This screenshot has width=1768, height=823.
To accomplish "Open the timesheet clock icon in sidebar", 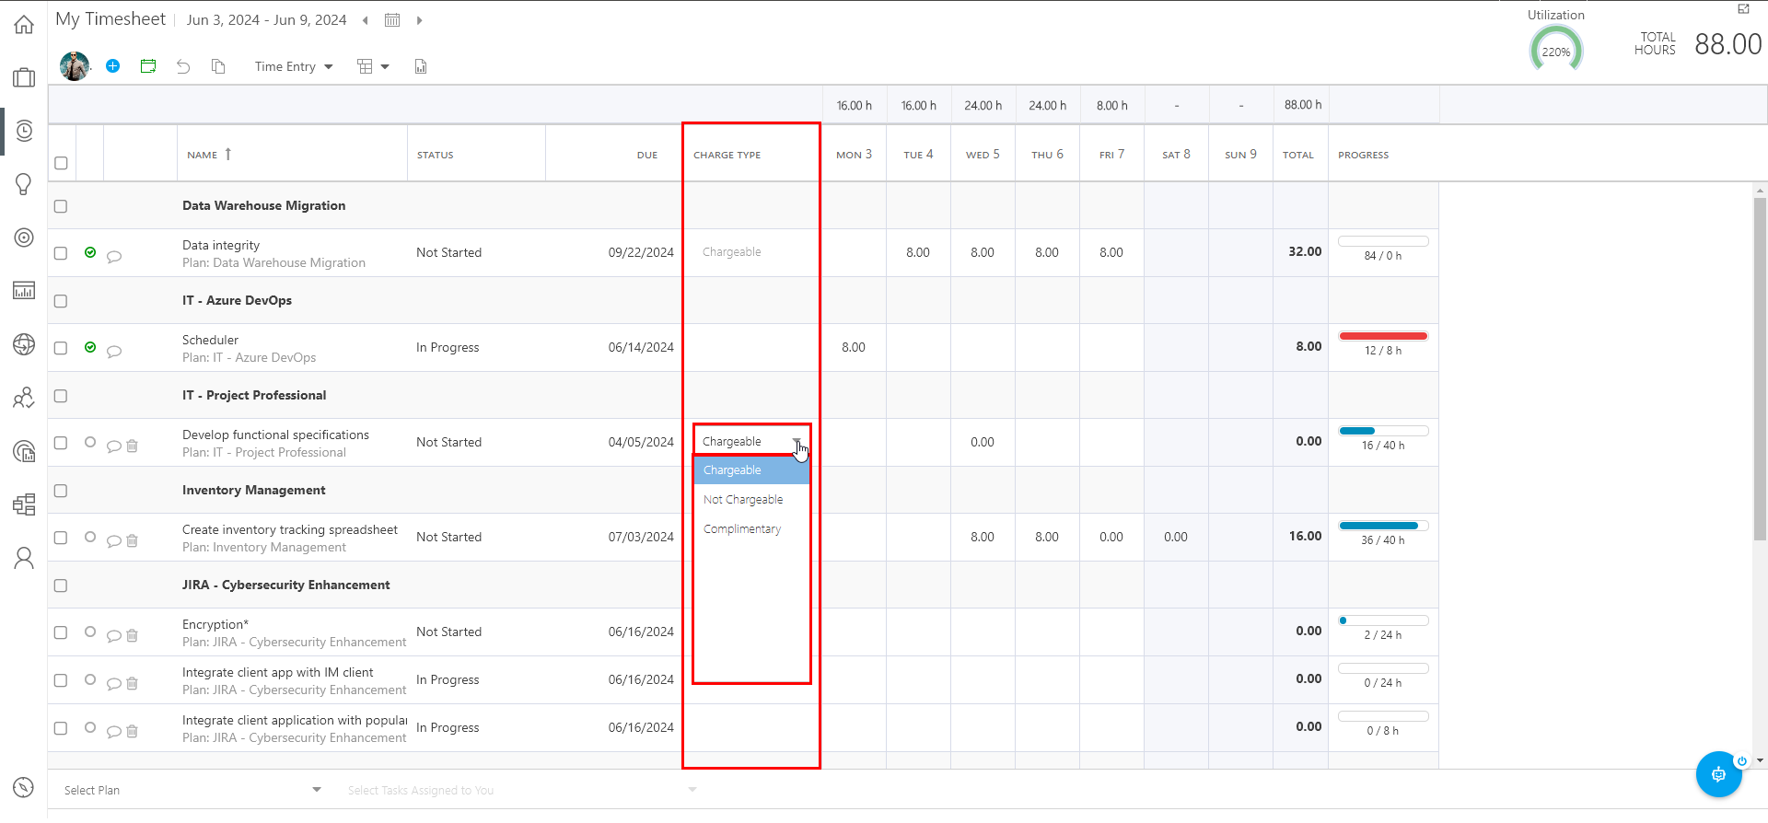I will [x=24, y=131].
